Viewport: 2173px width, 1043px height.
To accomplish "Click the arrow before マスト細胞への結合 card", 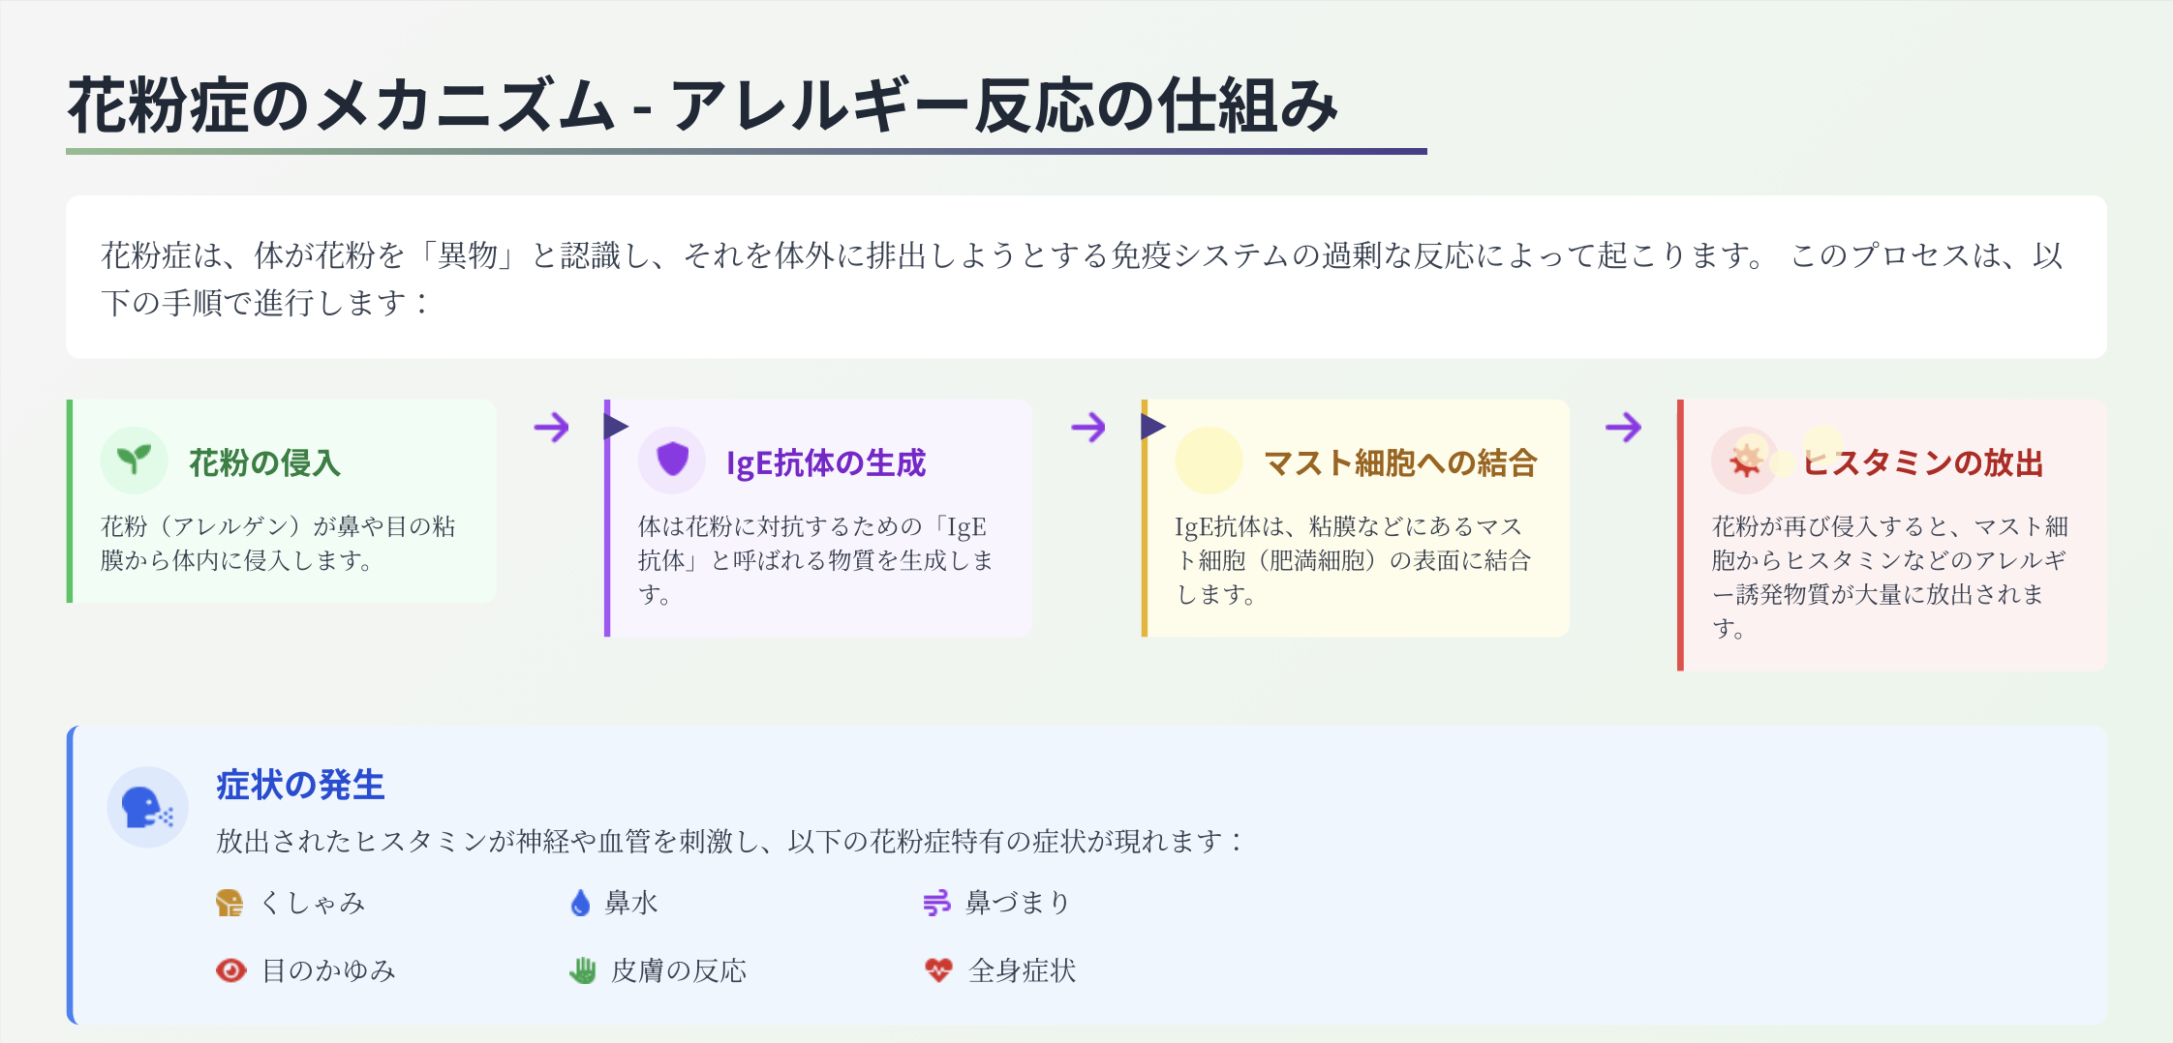I will click(x=1088, y=427).
